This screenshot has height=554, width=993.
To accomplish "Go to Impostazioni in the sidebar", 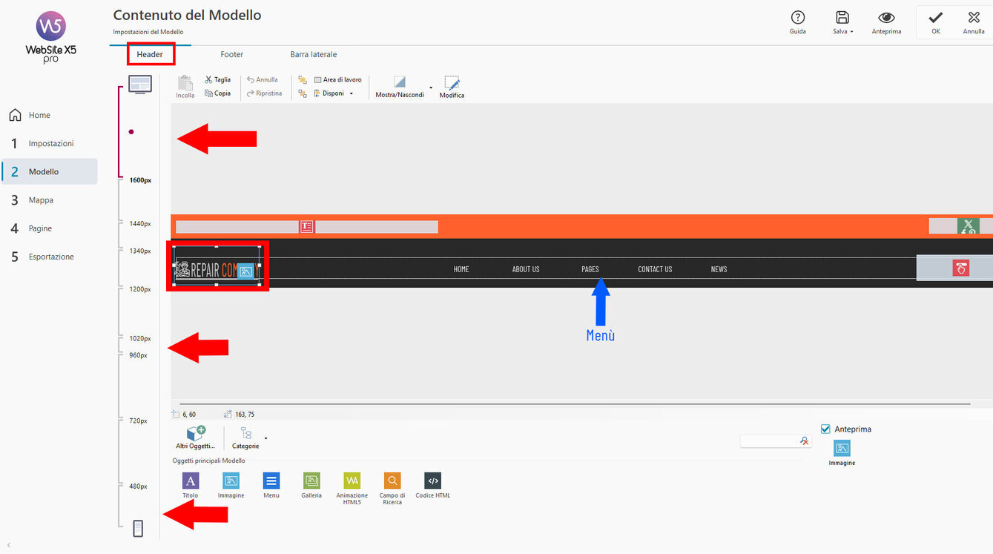I will (x=50, y=143).
